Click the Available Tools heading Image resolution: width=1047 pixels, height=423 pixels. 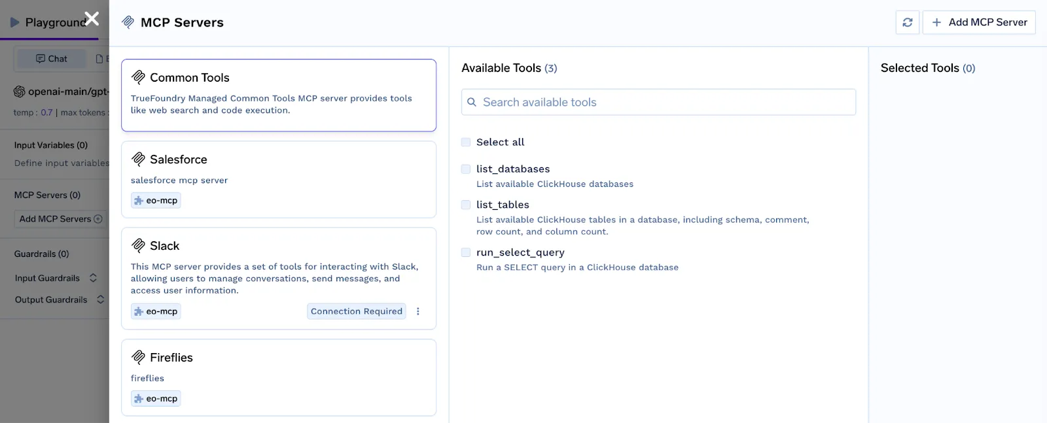pos(509,68)
